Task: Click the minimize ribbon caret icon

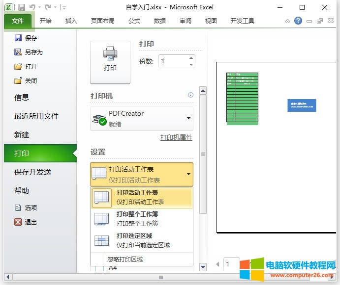Action: 287,21
